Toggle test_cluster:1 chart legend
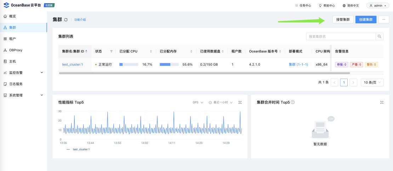Viewport: 393px width, 171px height. tap(78, 149)
